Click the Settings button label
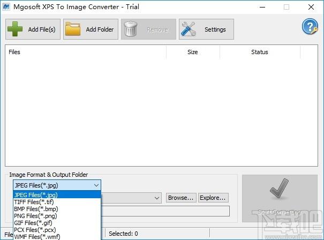Viewport: 324px width, 240px height. 215,29
